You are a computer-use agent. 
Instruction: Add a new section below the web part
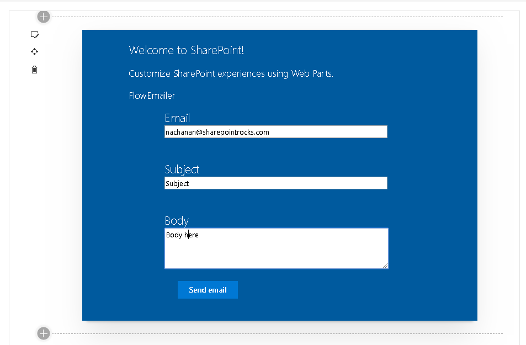(44, 333)
